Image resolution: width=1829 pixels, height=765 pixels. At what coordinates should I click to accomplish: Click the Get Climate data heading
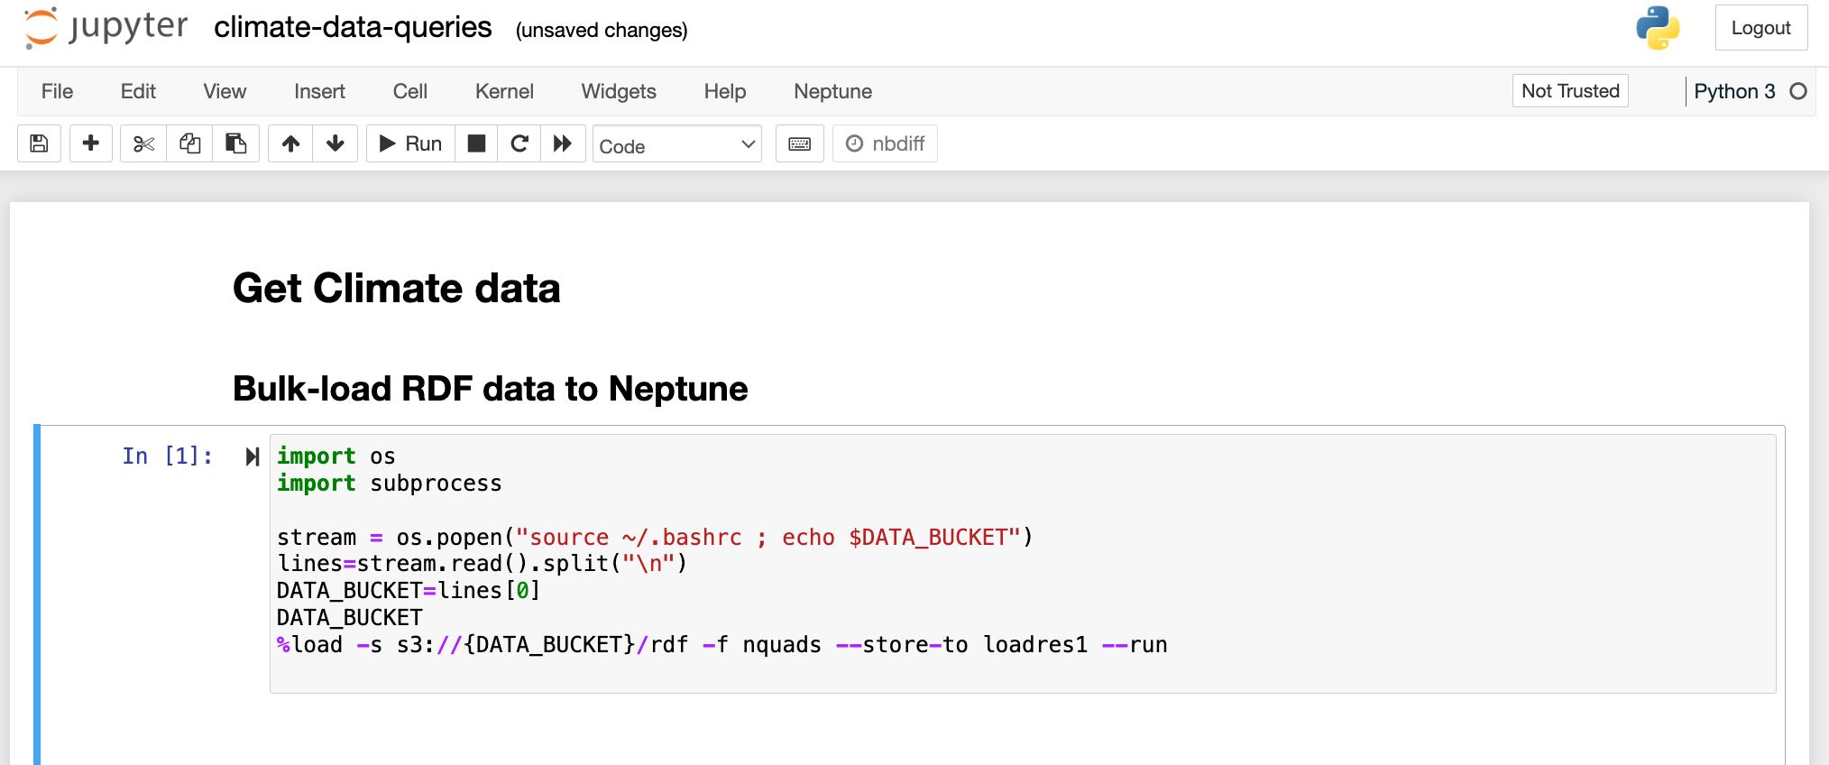point(397,289)
